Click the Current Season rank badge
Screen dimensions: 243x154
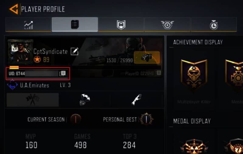[75, 119]
